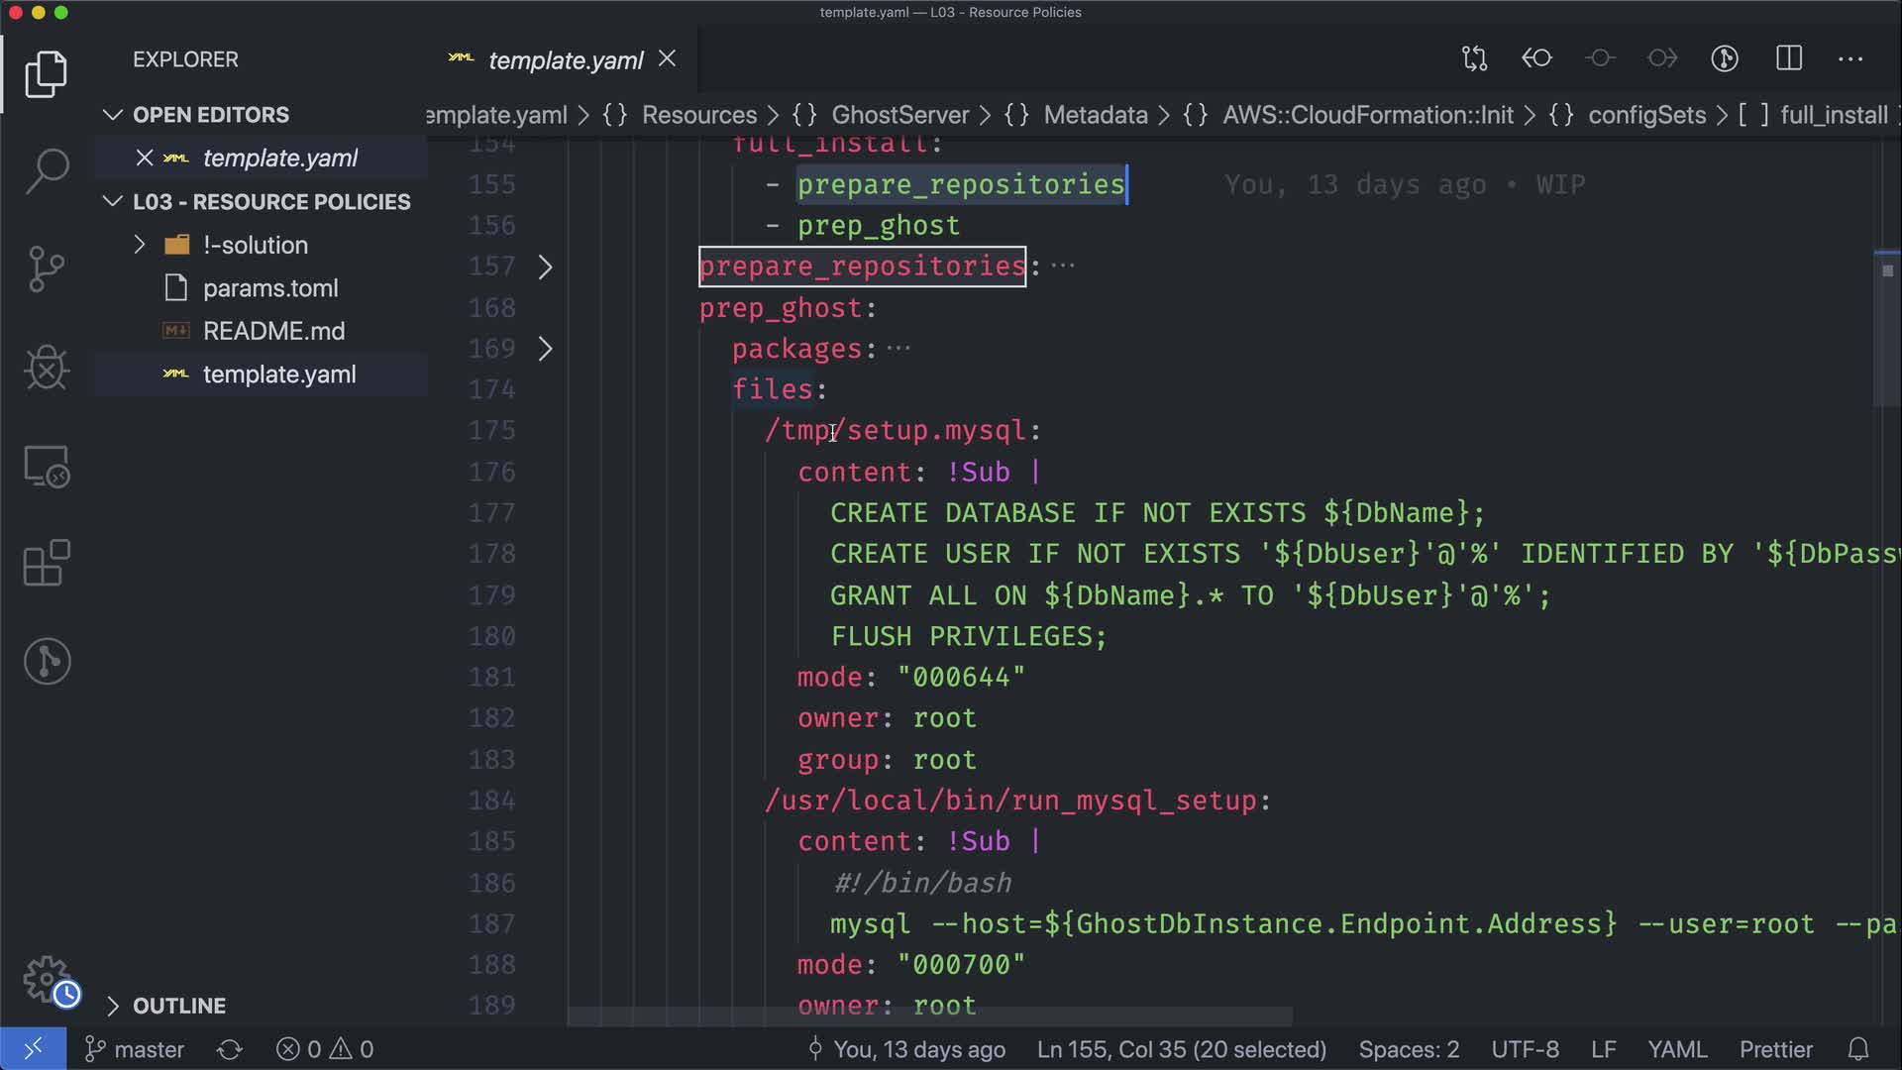Open the Extensions view

tap(47, 564)
